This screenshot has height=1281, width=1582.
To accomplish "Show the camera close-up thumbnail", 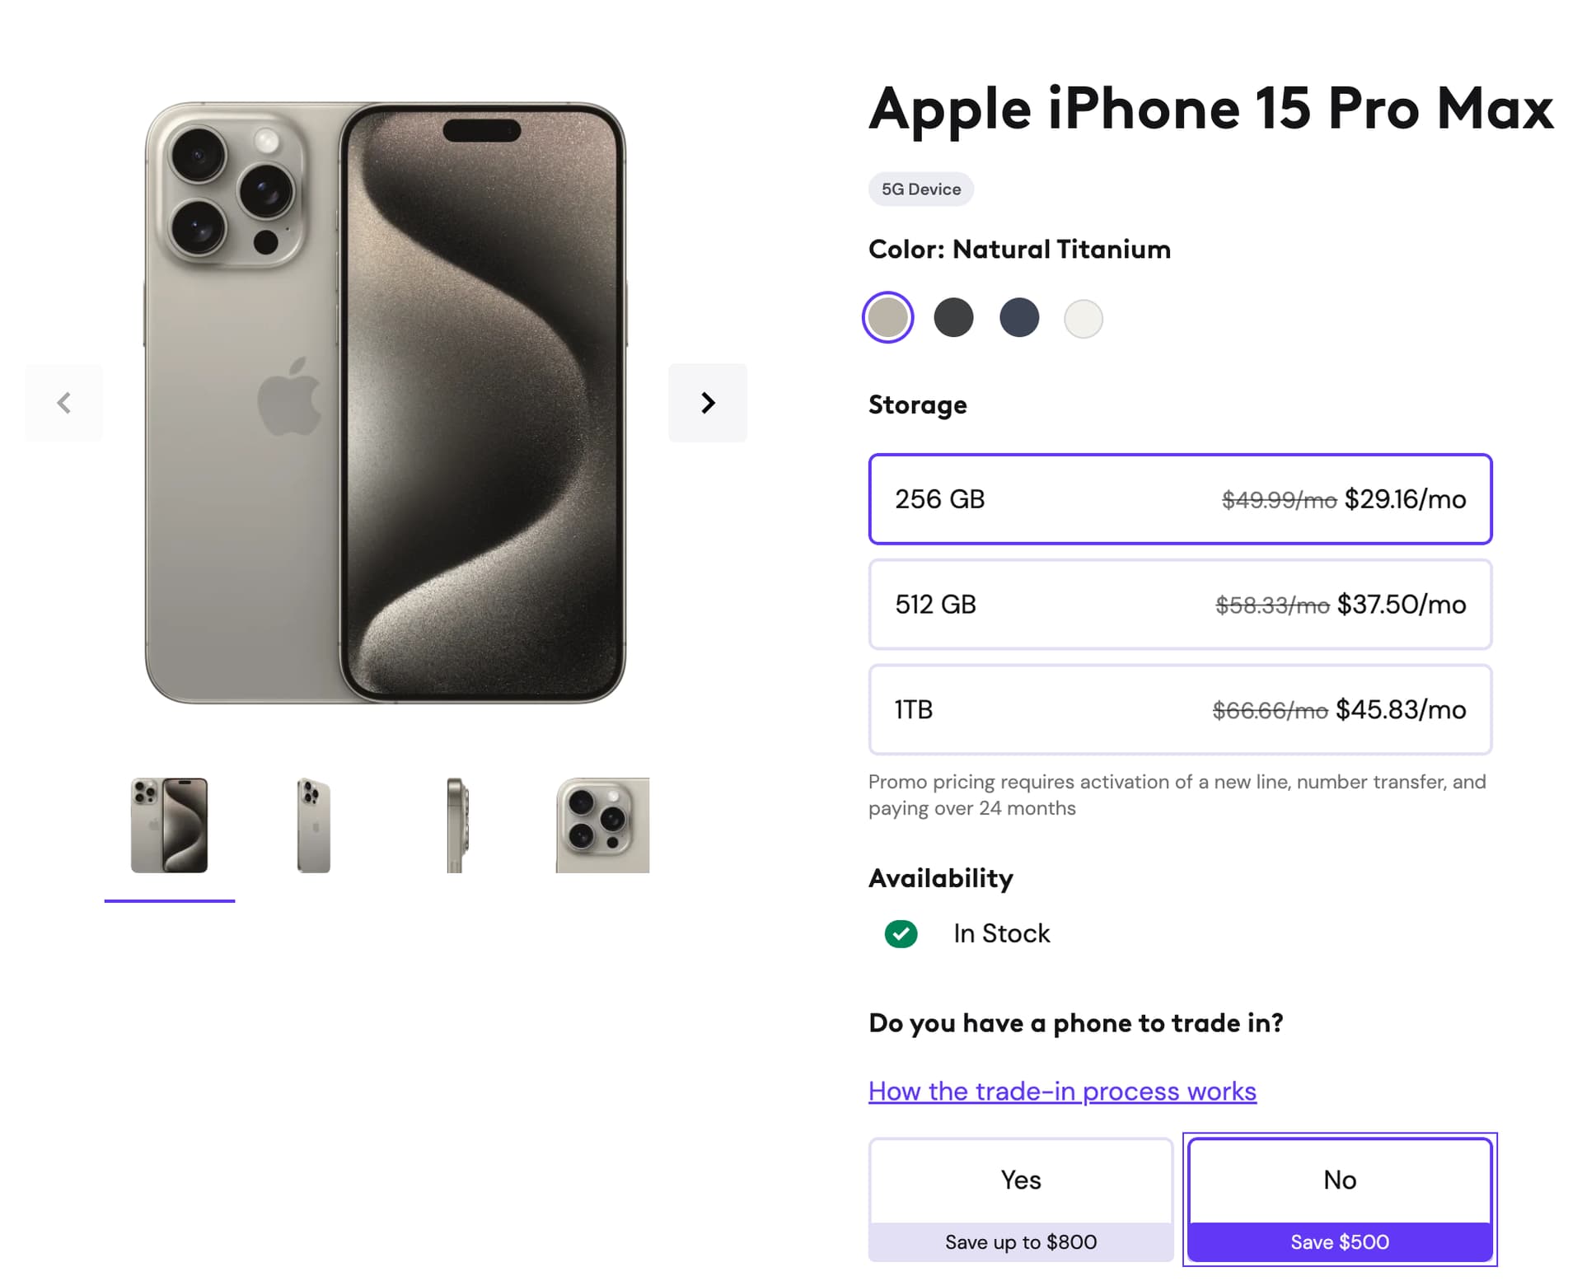I will [602, 825].
